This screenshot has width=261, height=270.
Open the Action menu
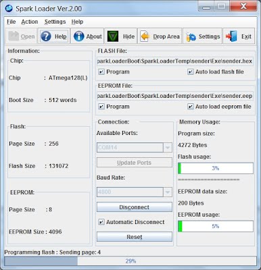[x=30, y=22]
